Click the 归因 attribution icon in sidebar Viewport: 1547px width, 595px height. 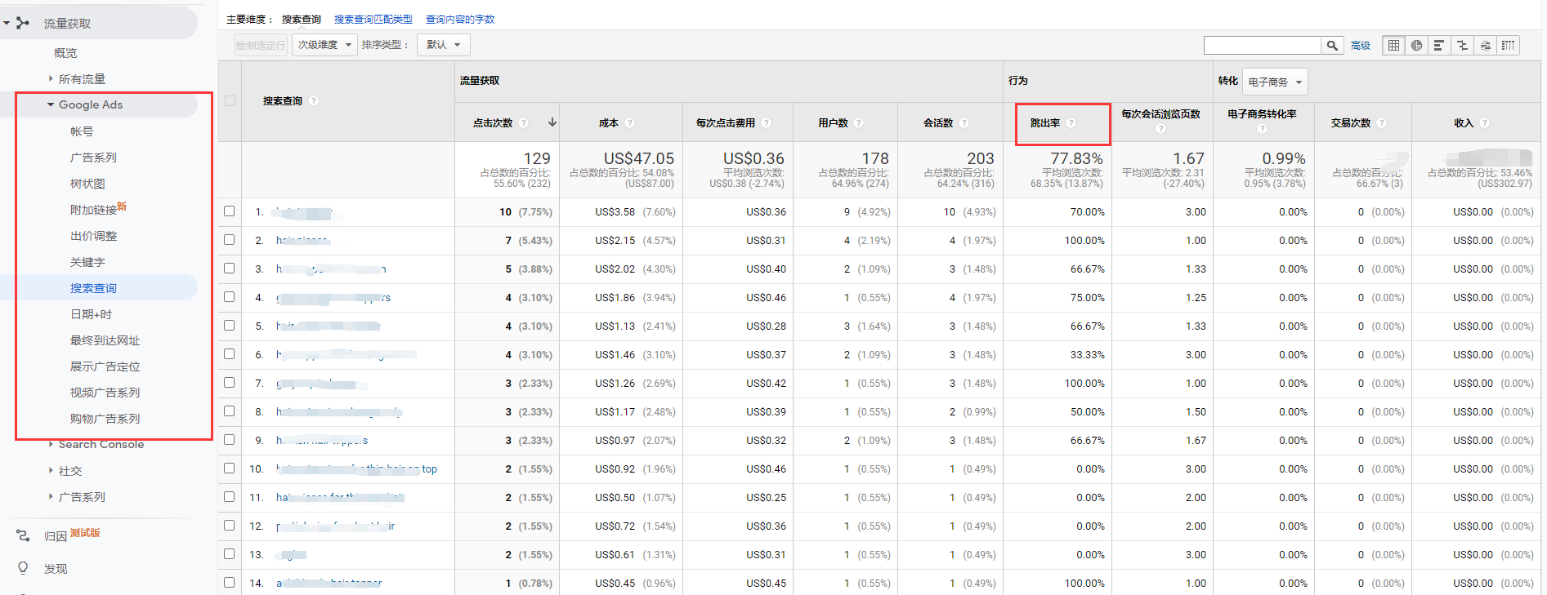(23, 535)
